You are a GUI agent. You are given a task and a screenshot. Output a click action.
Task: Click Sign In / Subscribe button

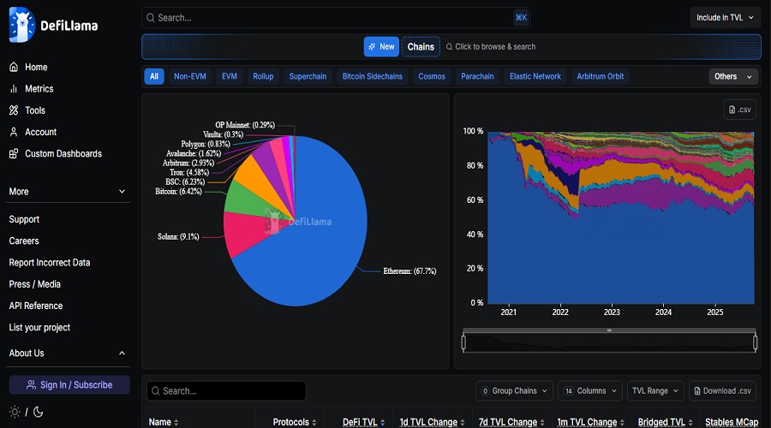[69, 385]
